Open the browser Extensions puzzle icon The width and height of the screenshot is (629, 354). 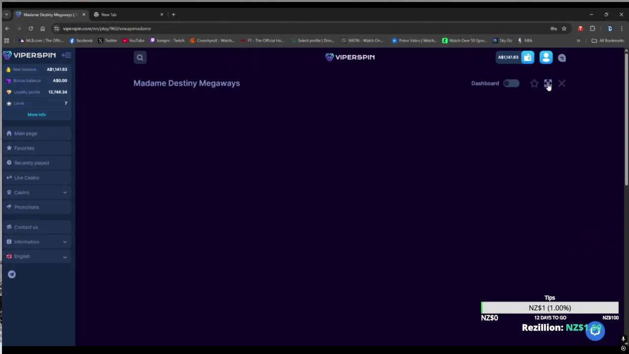click(592, 29)
